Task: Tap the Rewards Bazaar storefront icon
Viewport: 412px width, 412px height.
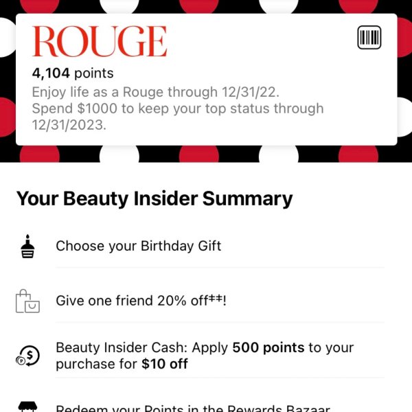Action: point(27,407)
